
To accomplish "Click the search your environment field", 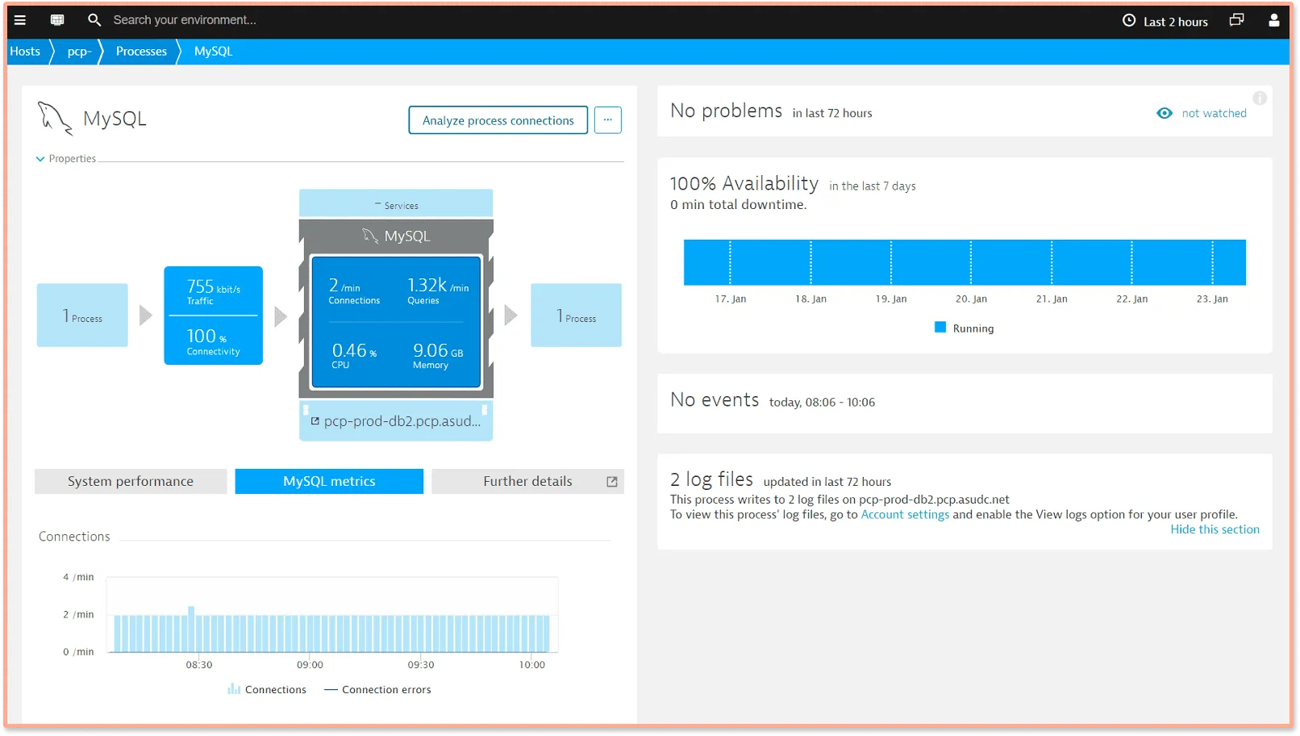I will tap(185, 20).
